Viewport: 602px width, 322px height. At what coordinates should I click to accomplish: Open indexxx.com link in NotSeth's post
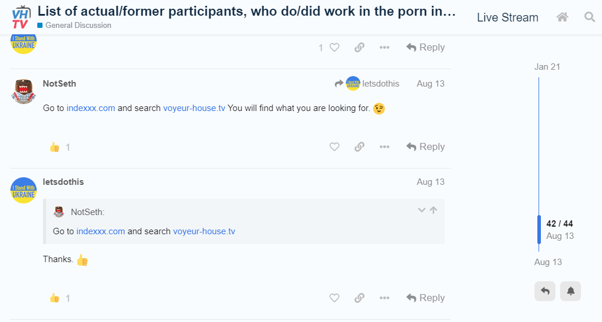[x=91, y=108]
